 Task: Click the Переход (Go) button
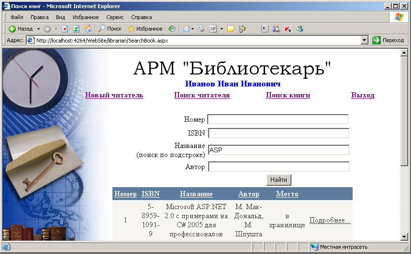tap(388, 40)
